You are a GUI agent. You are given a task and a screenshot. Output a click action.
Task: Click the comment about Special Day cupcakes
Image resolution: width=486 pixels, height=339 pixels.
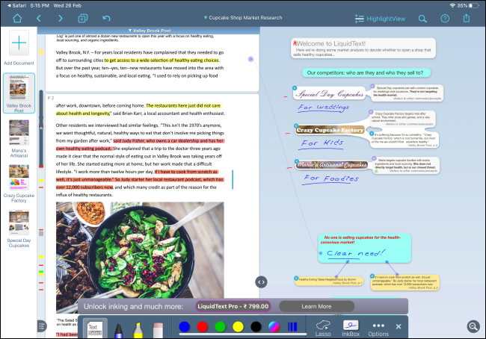click(407, 93)
